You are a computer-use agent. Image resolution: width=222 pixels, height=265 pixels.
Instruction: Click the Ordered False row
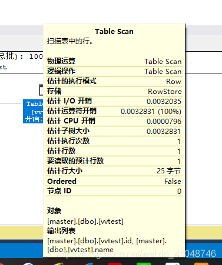point(114,181)
